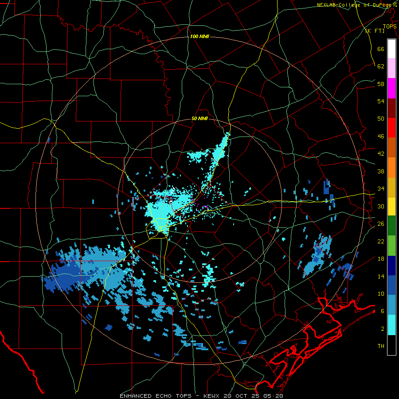
Task: Click the legend label TH
Action: pyautogui.click(x=381, y=346)
